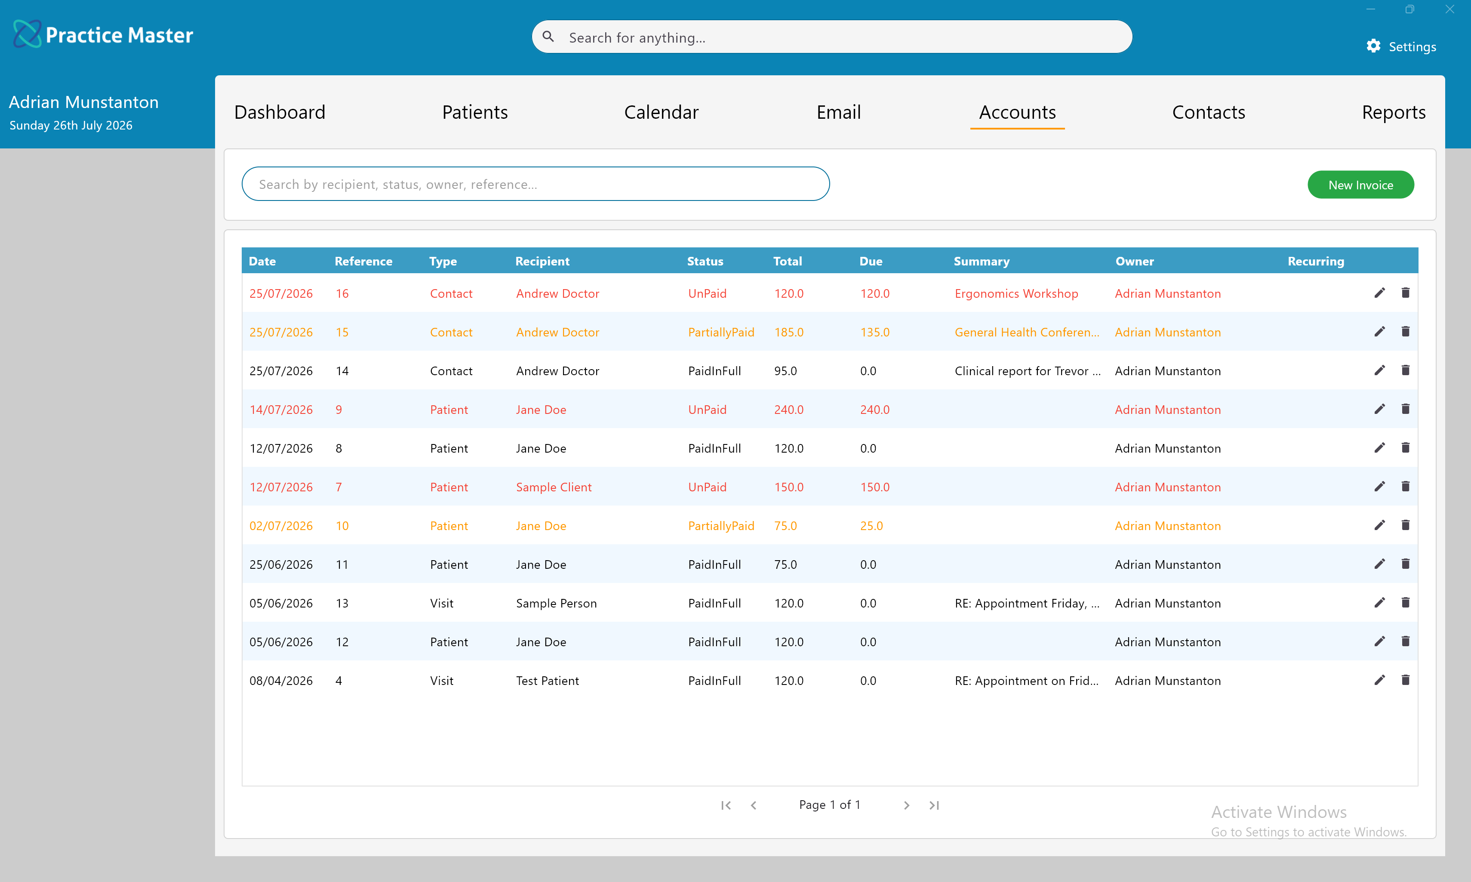Open Settings text link

click(1412, 46)
